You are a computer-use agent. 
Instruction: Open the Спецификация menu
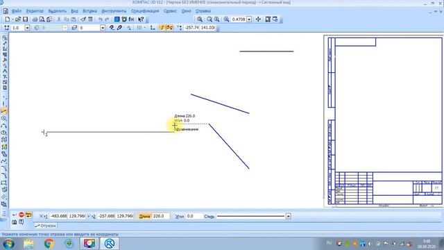[x=145, y=11]
